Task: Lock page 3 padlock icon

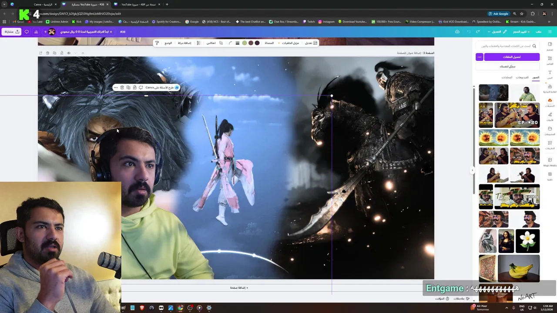Action: tap(61, 53)
